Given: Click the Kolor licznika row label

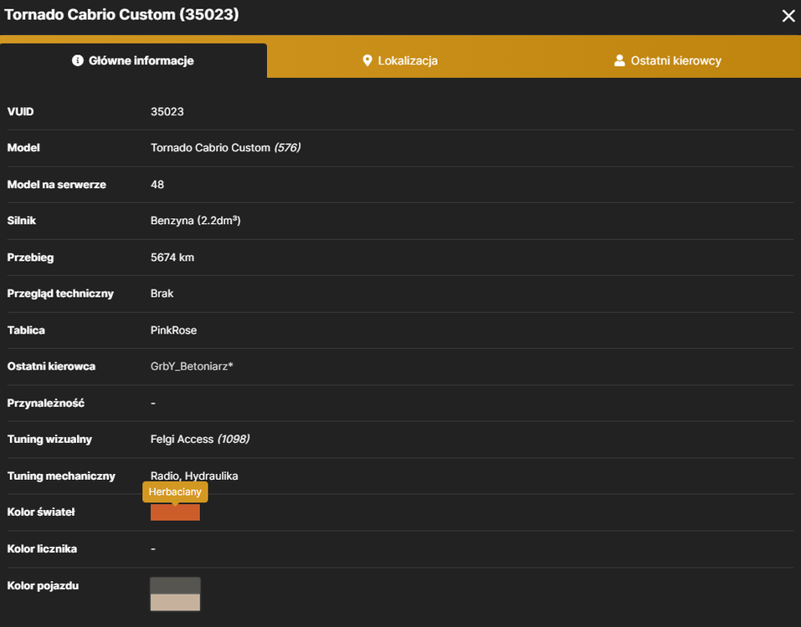Looking at the screenshot, I should (42, 549).
